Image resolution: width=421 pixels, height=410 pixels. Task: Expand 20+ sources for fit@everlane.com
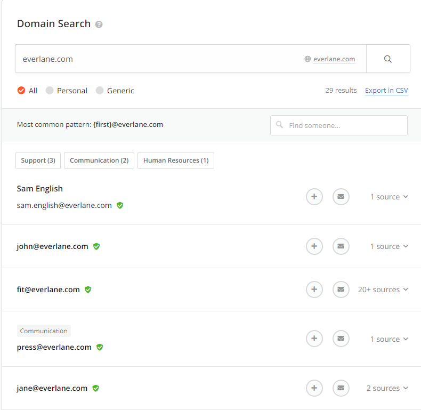point(383,290)
